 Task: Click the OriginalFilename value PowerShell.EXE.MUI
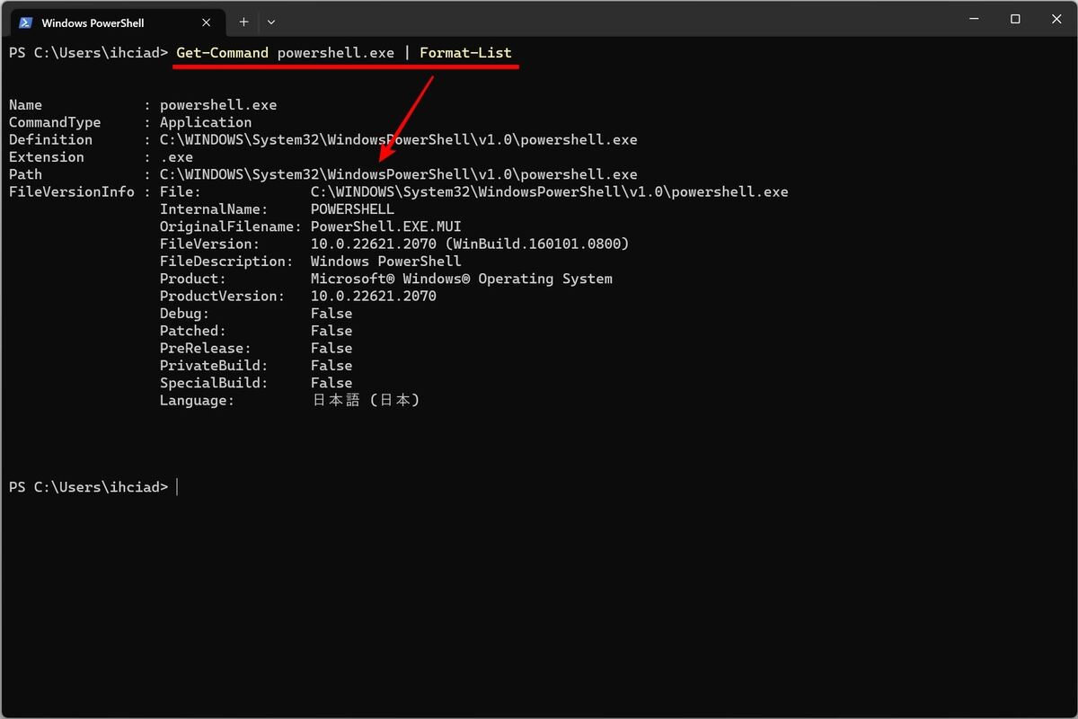click(386, 226)
